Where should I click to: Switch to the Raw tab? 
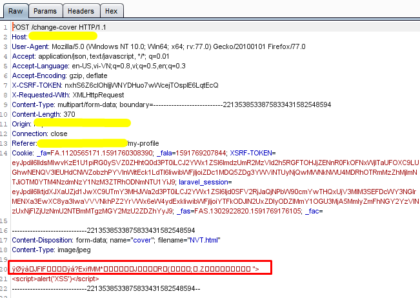coord(15,11)
